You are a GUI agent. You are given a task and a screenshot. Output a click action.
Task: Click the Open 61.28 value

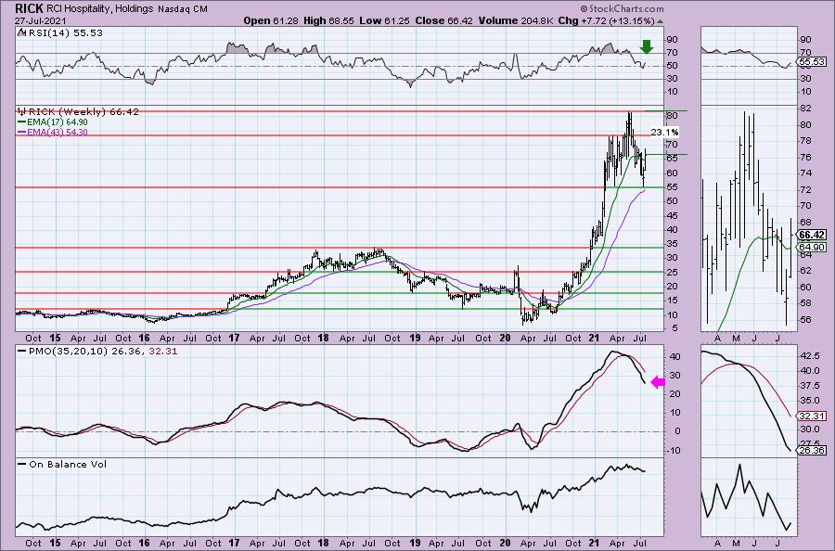click(271, 20)
